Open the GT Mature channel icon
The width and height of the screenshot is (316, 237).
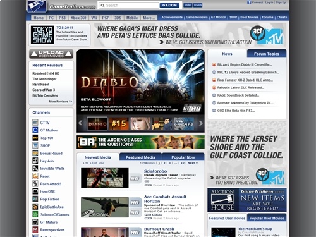pyautogui.click(x=35, y=222)
